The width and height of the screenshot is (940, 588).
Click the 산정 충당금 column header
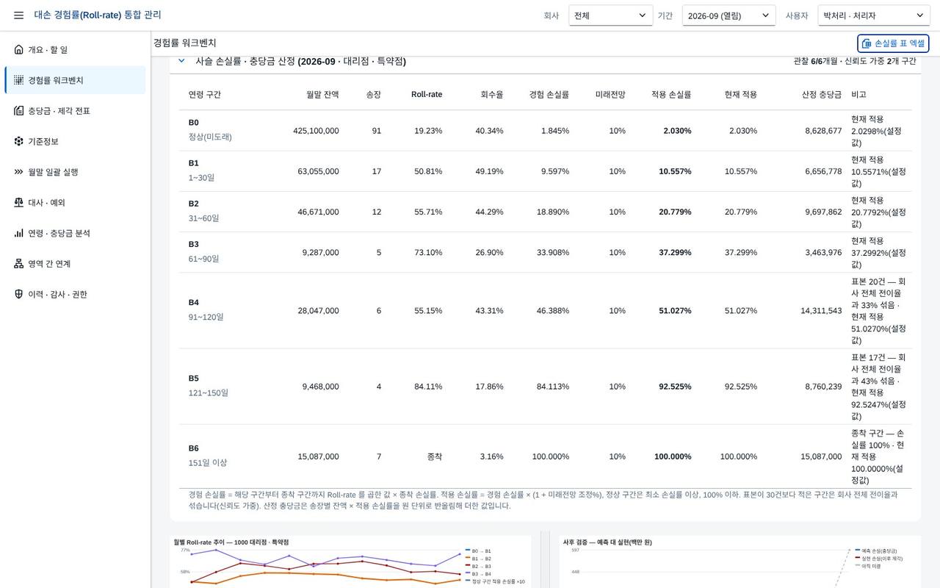(x=822, y=95)
